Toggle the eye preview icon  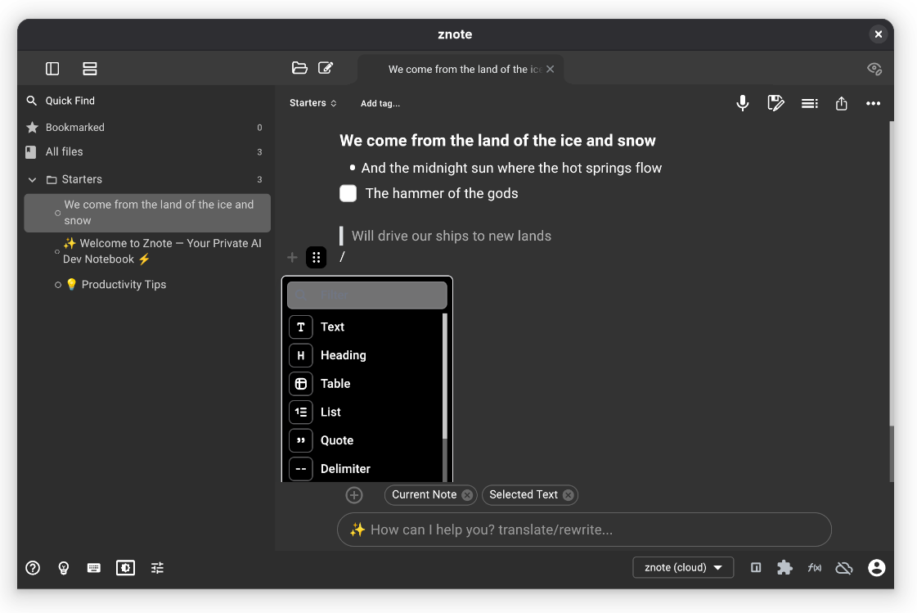[x=874, y=69]
